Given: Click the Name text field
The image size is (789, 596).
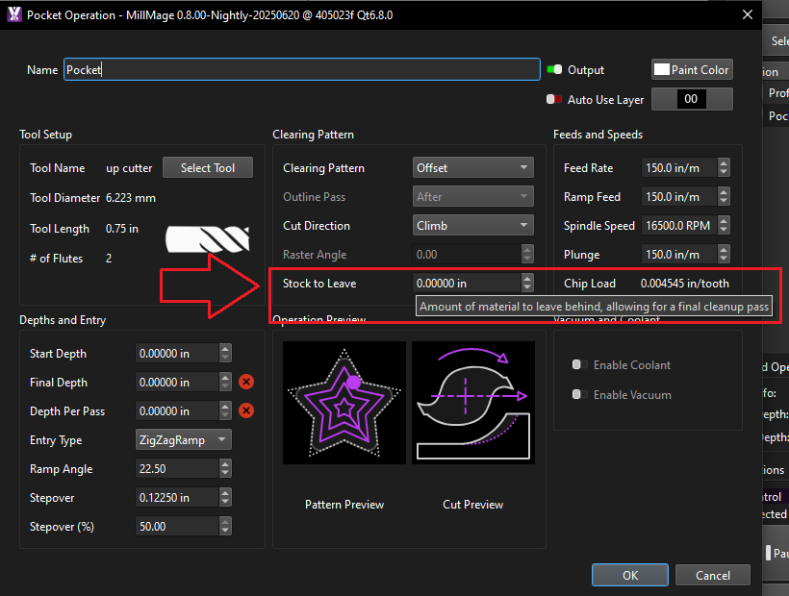Looking at the screenshot, I should (x=302, y=69).
